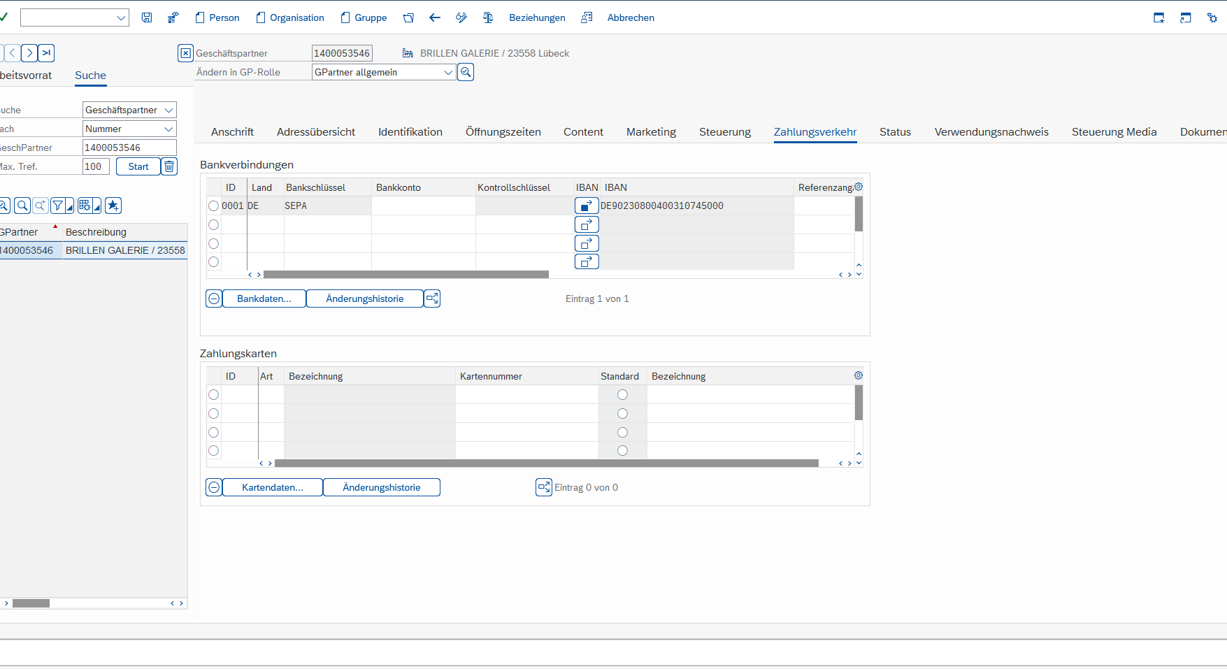Click the layout grid settings icon
This screenshot has height=669, width=1227.
click(x=85, y=206)
